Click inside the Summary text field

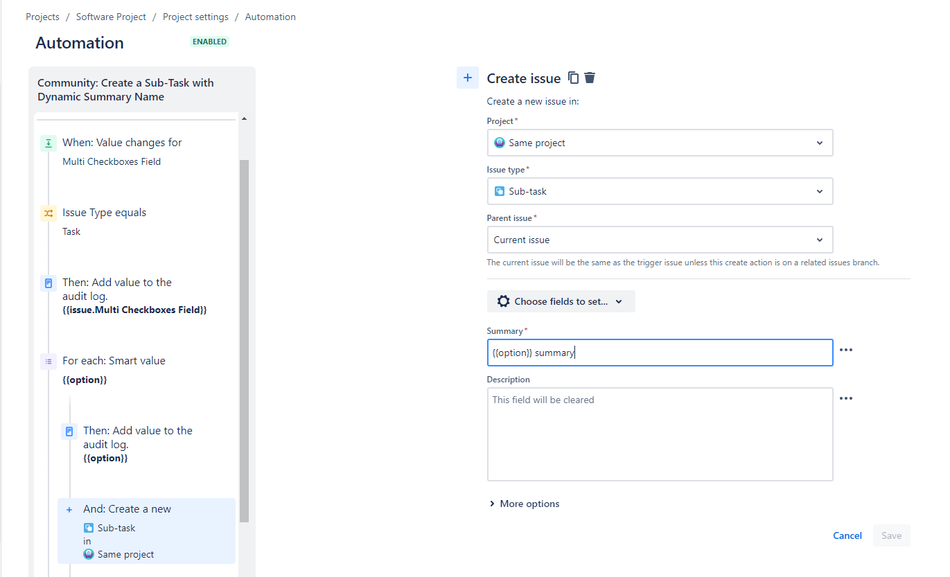[x=660, y=353]
